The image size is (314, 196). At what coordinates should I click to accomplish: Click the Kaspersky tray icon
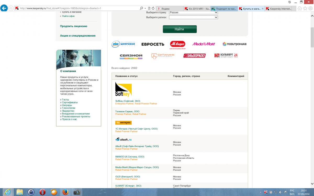pyautogui.click(x=266, y=192)
